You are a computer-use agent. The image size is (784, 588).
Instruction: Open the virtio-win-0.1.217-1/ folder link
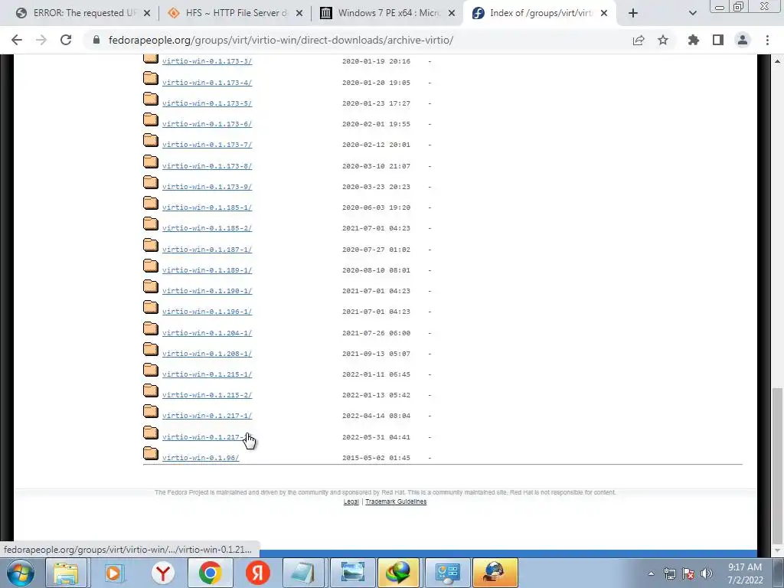pyautogui.click(x=207, y=416)
